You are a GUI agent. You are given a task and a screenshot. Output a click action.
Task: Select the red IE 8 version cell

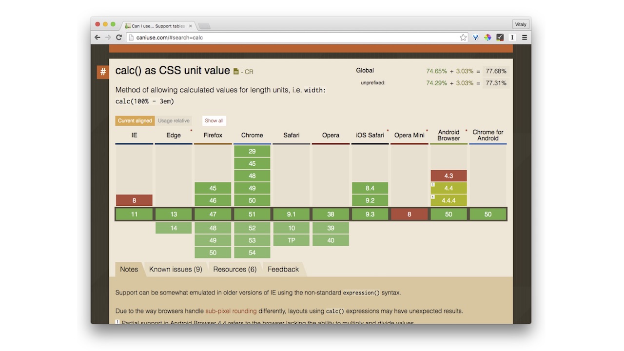click(134, 200)
